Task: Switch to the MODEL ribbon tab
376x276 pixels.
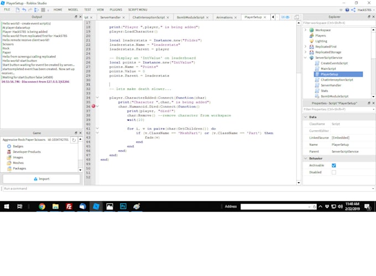Action: coord(73,10)
